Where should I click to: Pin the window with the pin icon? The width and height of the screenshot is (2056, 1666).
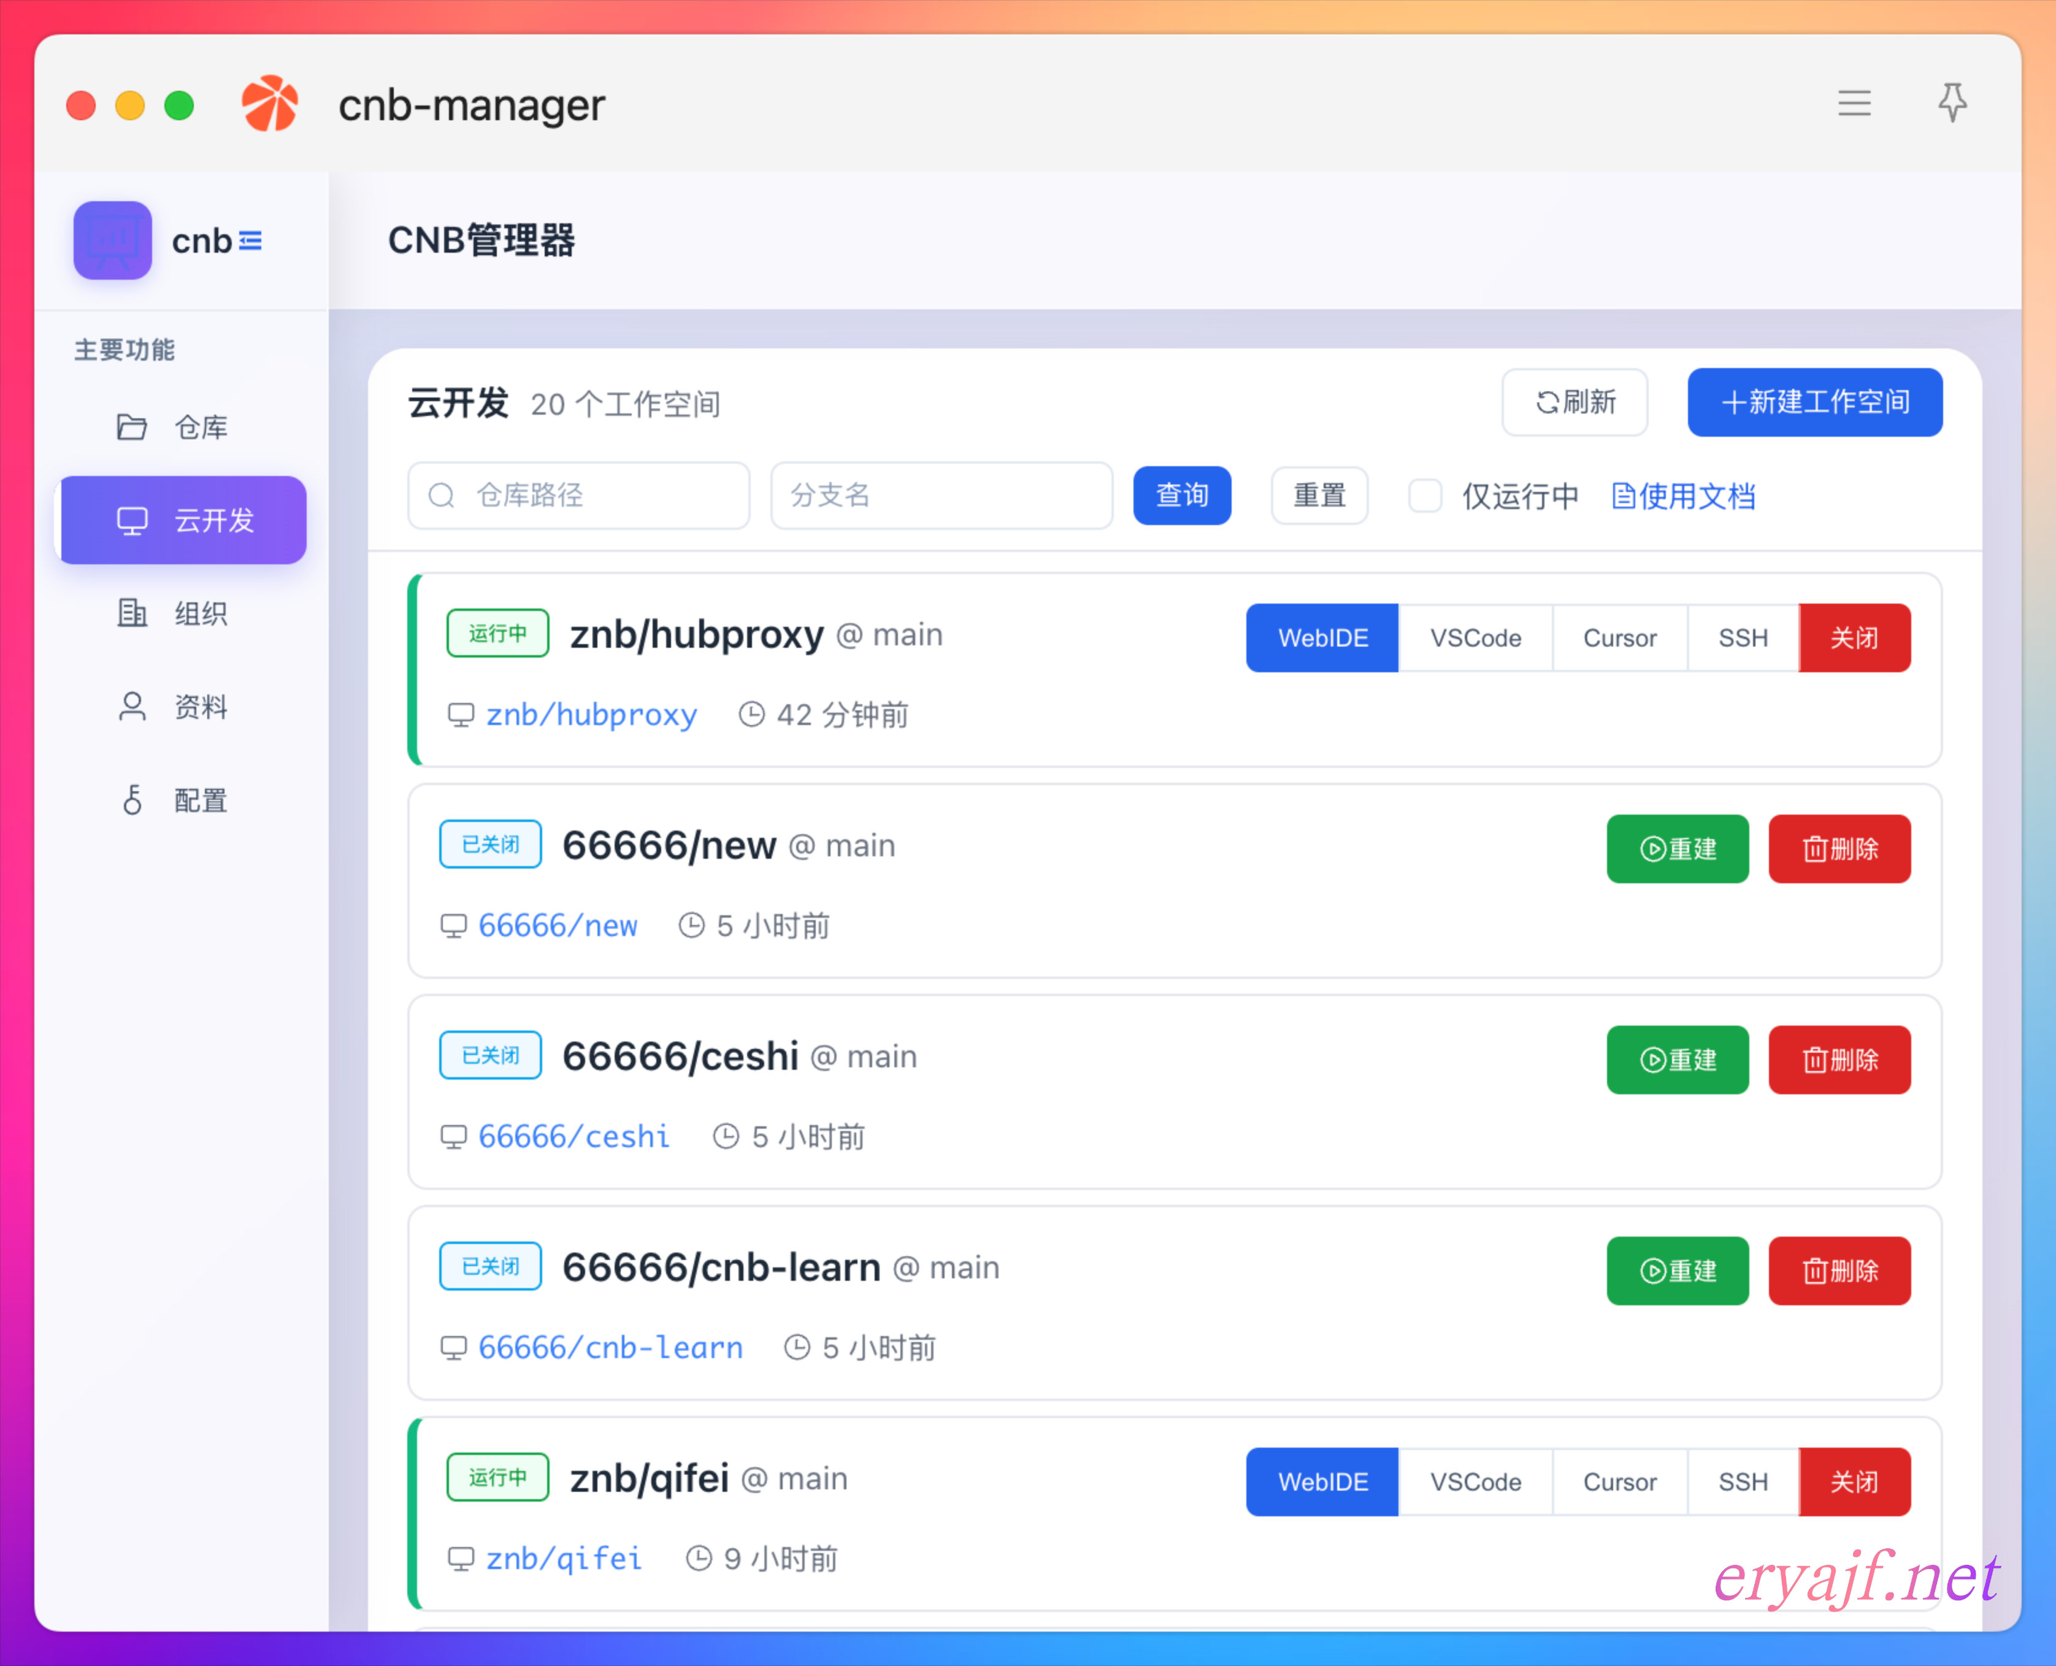1952,102
